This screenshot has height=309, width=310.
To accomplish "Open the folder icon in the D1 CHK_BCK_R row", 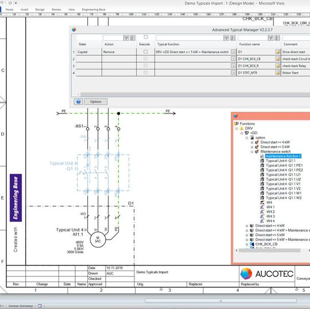I will point(278,66).
